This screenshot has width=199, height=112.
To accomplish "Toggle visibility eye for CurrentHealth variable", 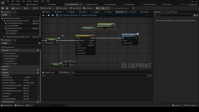I will pyautogui.click(x=39, y=93).
